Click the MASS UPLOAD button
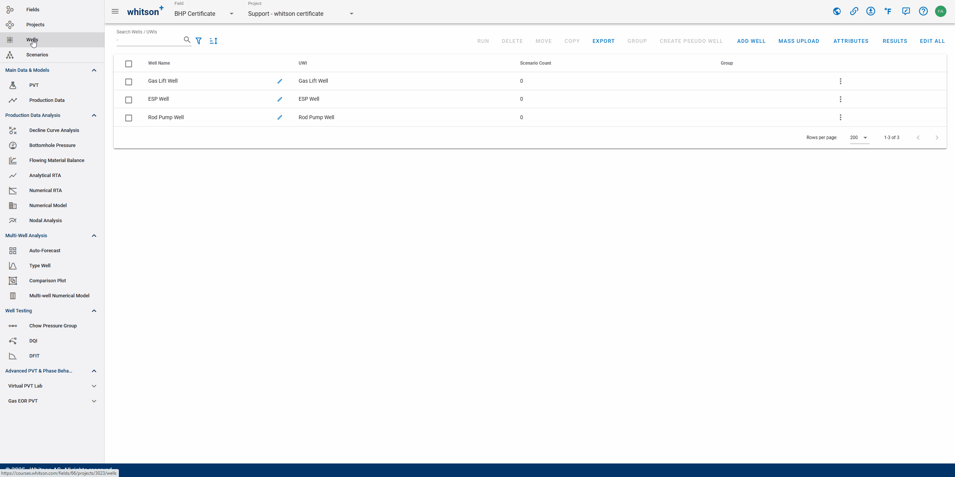Screen dimensions: 955x477 tap(799, 41)
